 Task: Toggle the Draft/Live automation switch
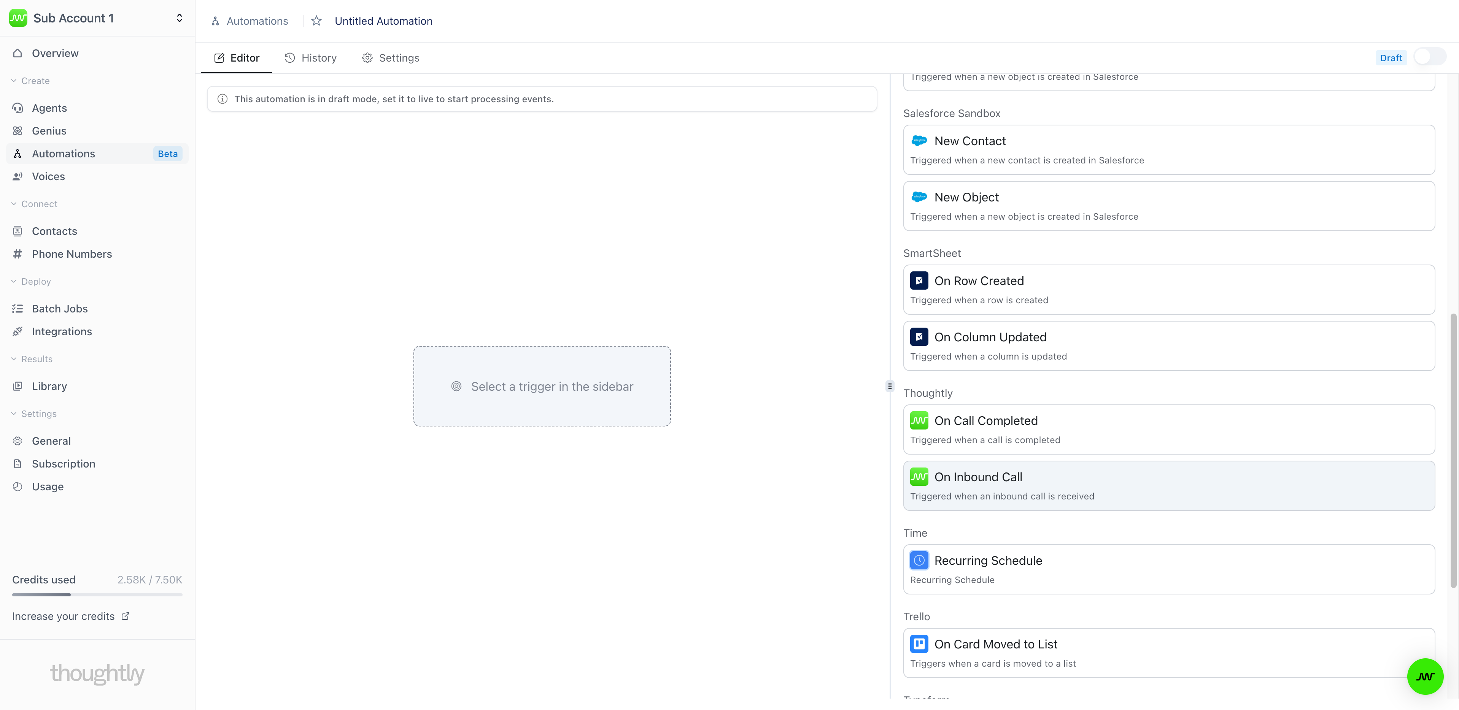tap(1430, 57)
